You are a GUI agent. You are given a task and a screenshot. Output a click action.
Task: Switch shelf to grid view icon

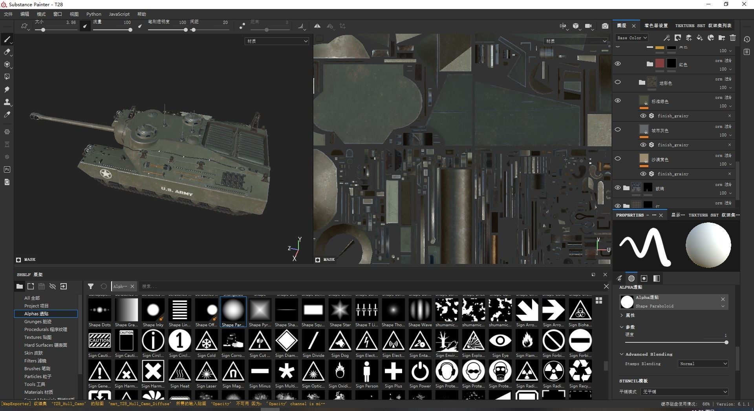point(599,300)
